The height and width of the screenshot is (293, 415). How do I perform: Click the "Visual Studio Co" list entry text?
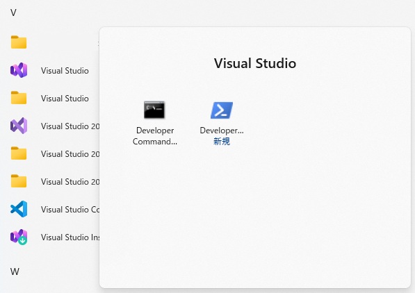pyautogui.click(x=70, y=210)
